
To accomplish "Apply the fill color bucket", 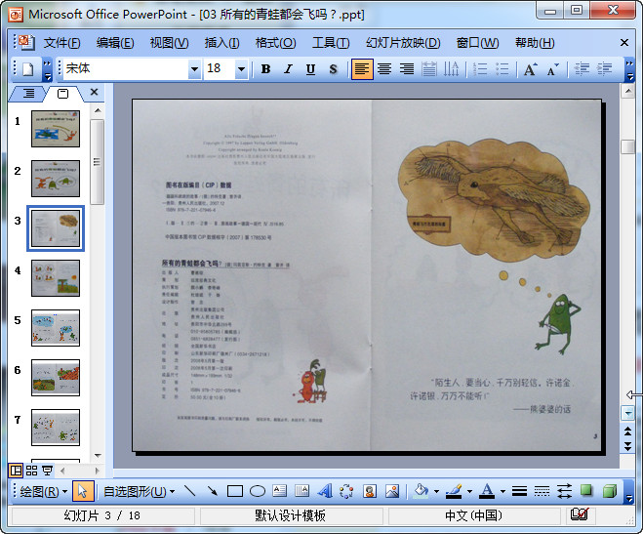I will 422,491.
